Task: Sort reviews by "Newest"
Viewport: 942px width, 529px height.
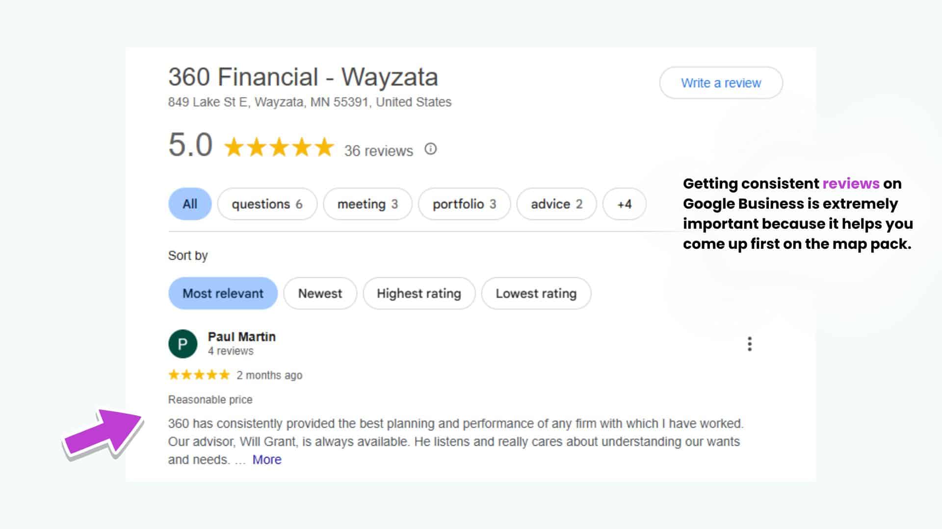Action: pyautogui.click(x=320, y=293)
